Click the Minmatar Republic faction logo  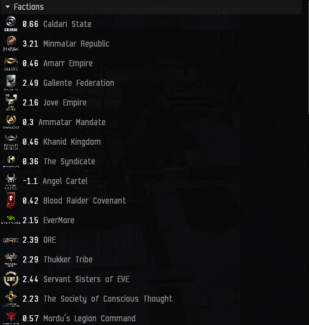pos(11,44)
